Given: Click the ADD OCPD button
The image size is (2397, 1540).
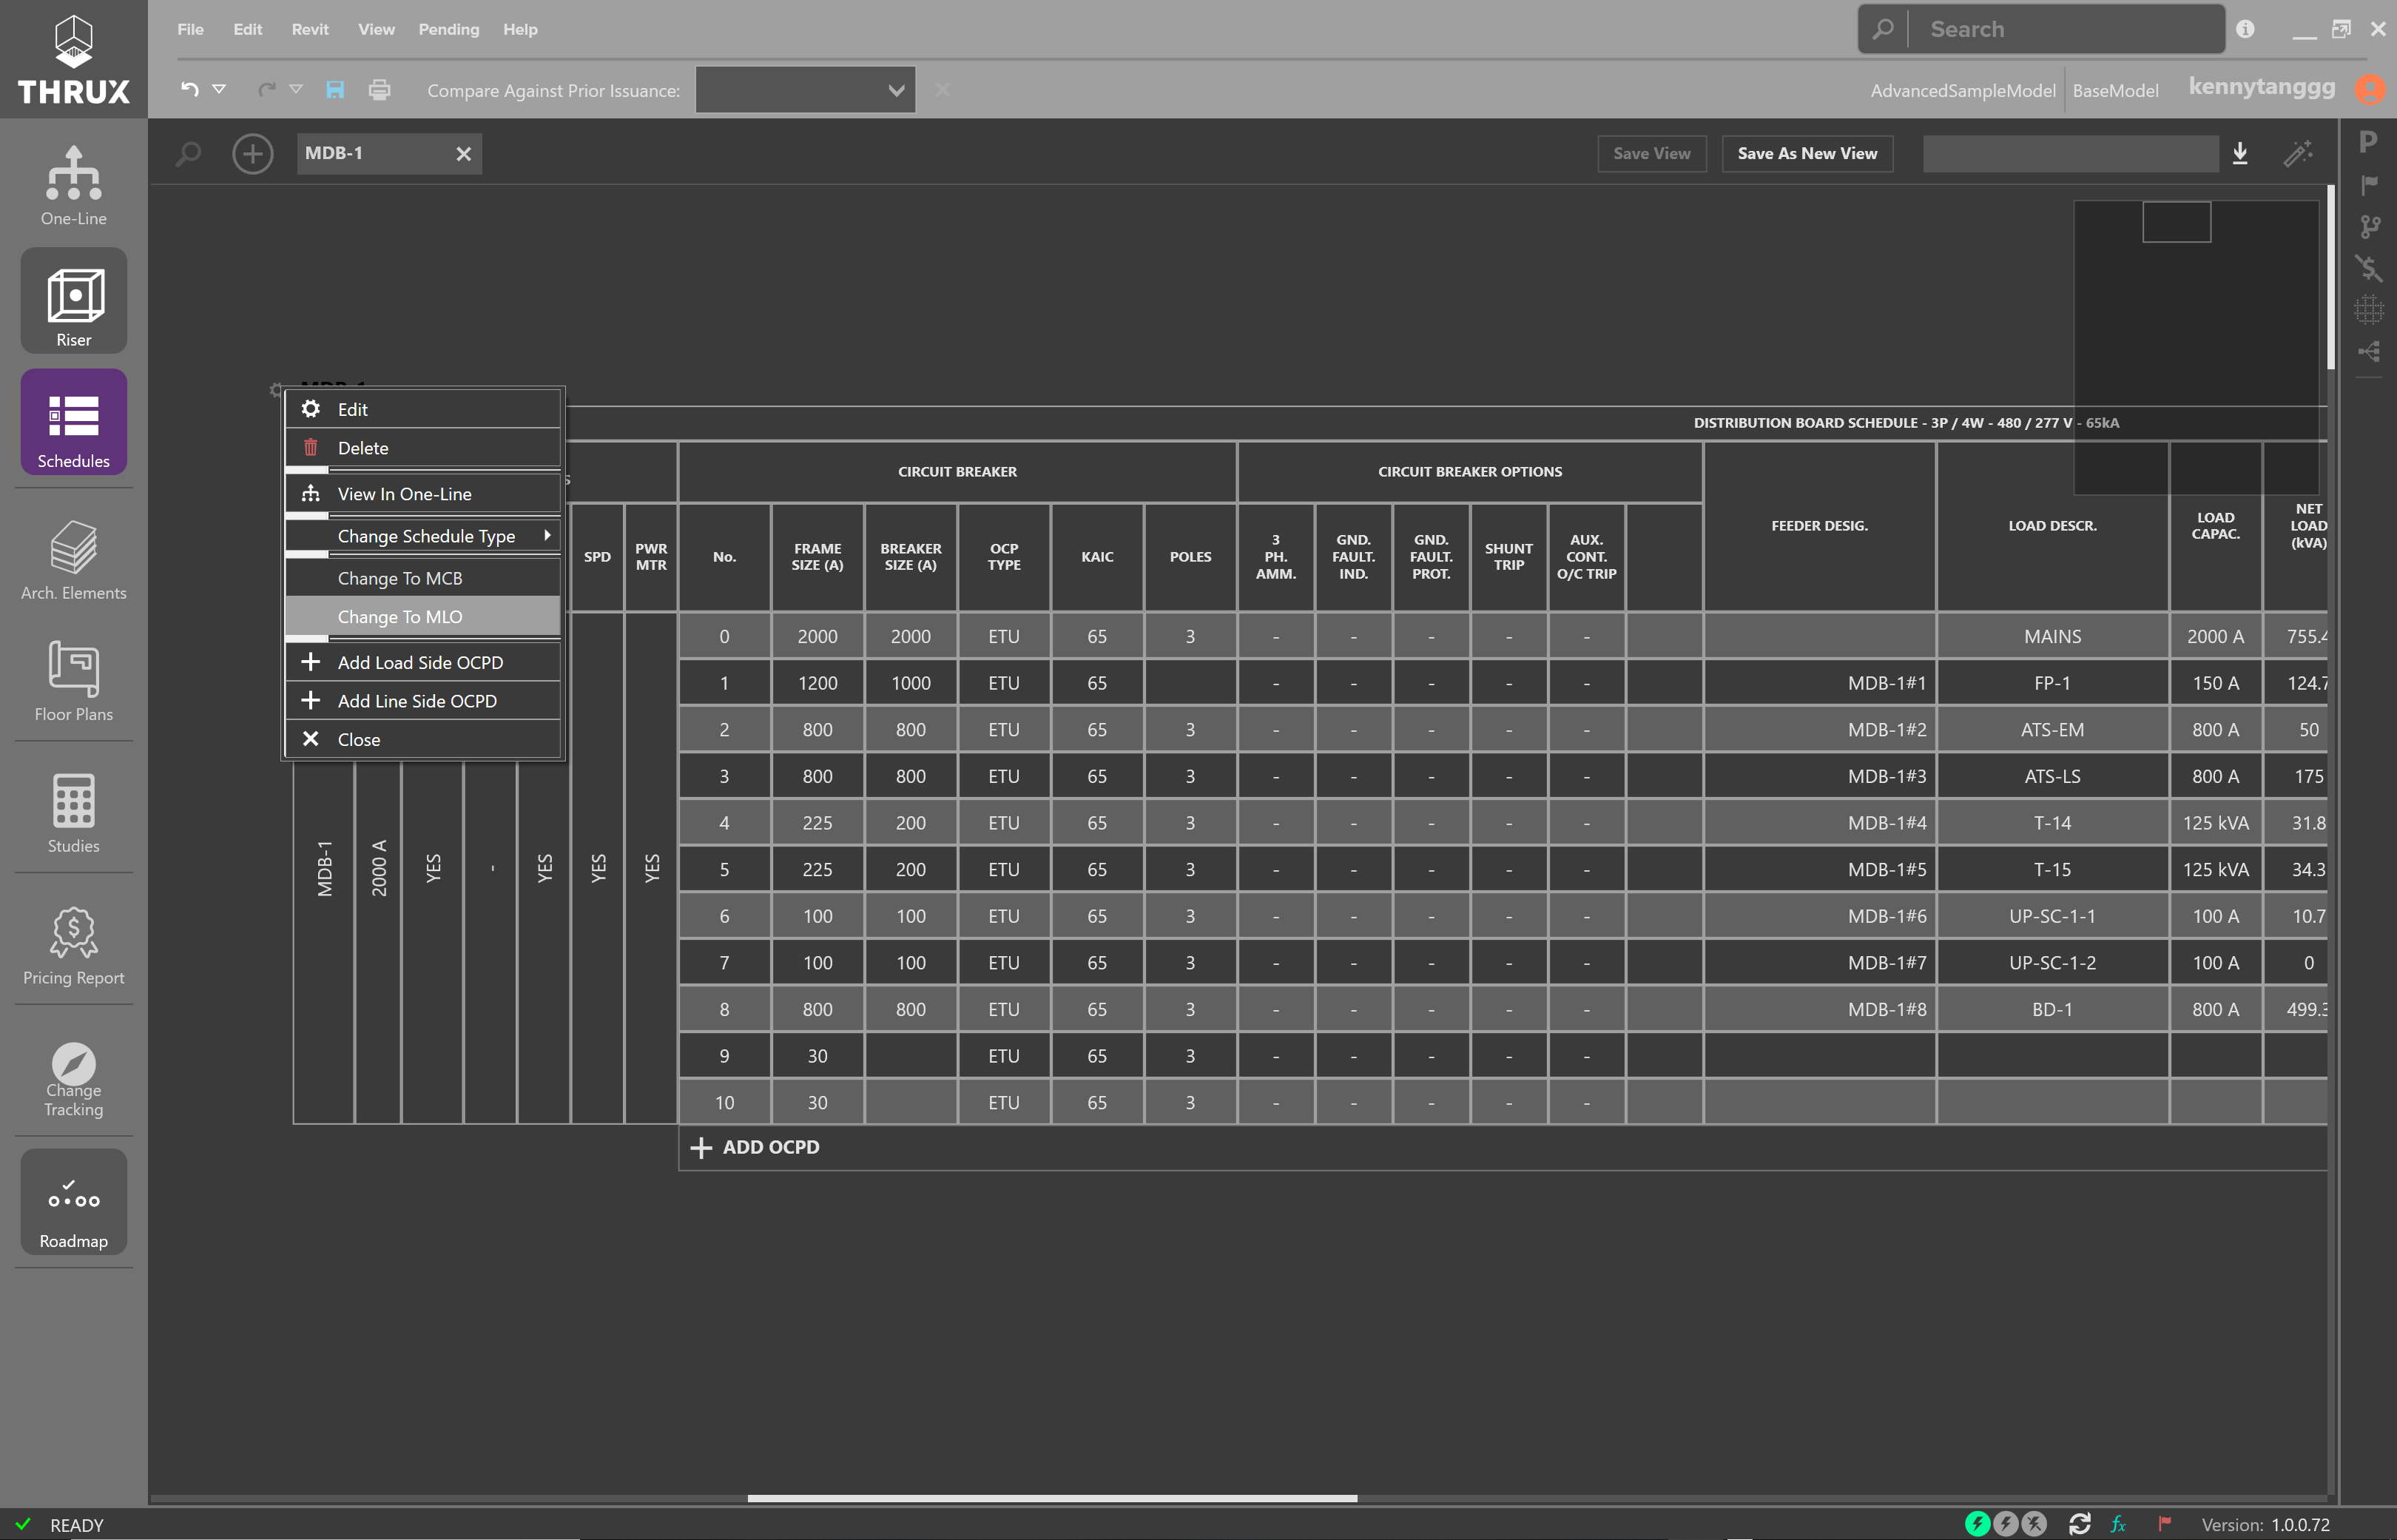Looking at the screenshot, I should click(x=755, y=1147).
